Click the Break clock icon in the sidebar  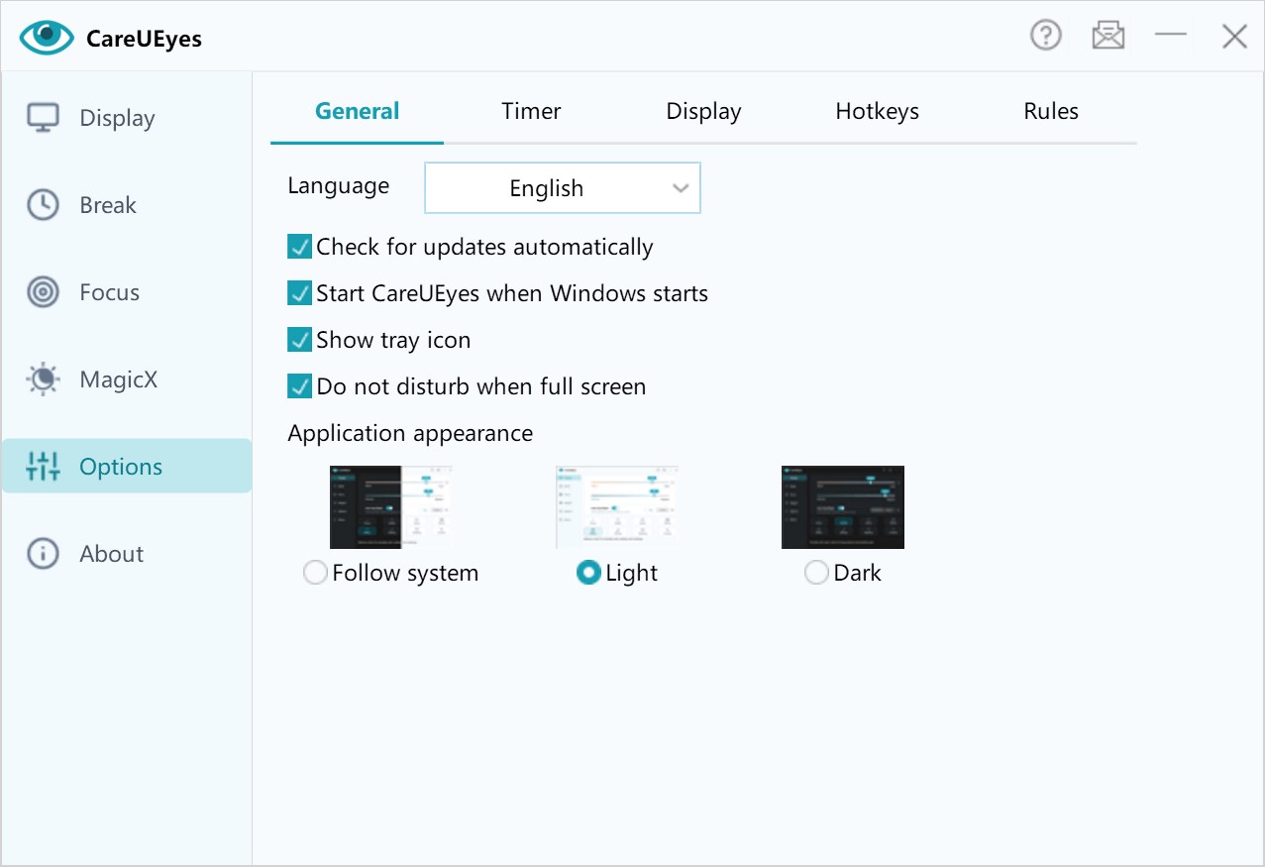point(43,205)
